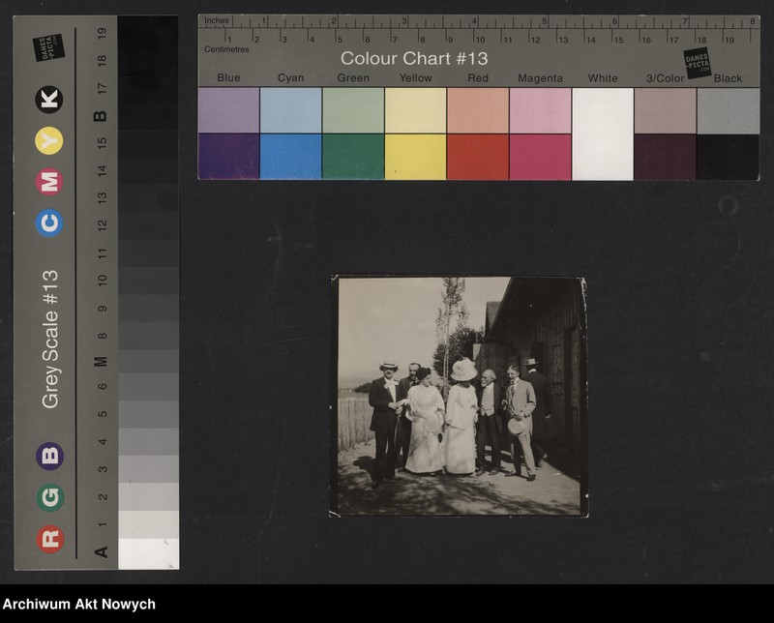Viewport: 774px width, 623px height.
Task: Select the pale cyan swatch under Cyan
Action: click(291, 110)
